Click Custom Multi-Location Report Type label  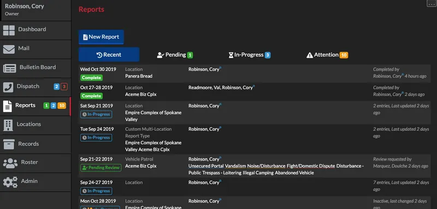click(x=148, y=132)
